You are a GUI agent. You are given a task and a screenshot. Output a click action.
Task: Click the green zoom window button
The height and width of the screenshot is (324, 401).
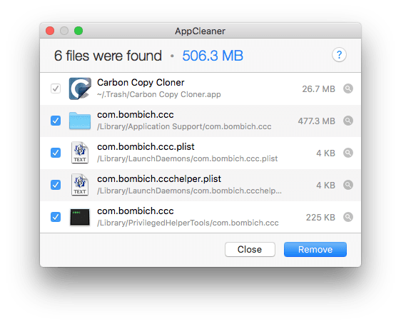78,31
